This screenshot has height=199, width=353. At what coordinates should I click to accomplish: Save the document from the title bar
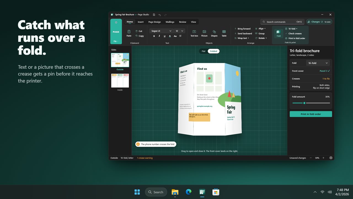154,15
